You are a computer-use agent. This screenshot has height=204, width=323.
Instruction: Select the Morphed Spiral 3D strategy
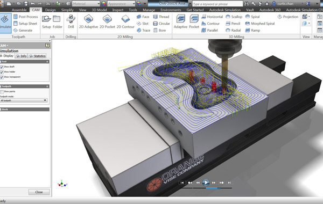tap(260, 24)
